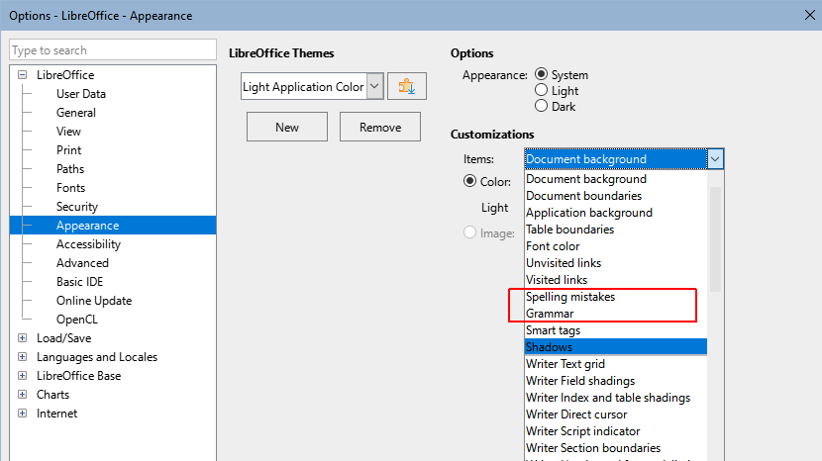Image resolution: width=822 pixels, height=461 pixels.
Task: Open the Paths options page
Action: point(70,169)
